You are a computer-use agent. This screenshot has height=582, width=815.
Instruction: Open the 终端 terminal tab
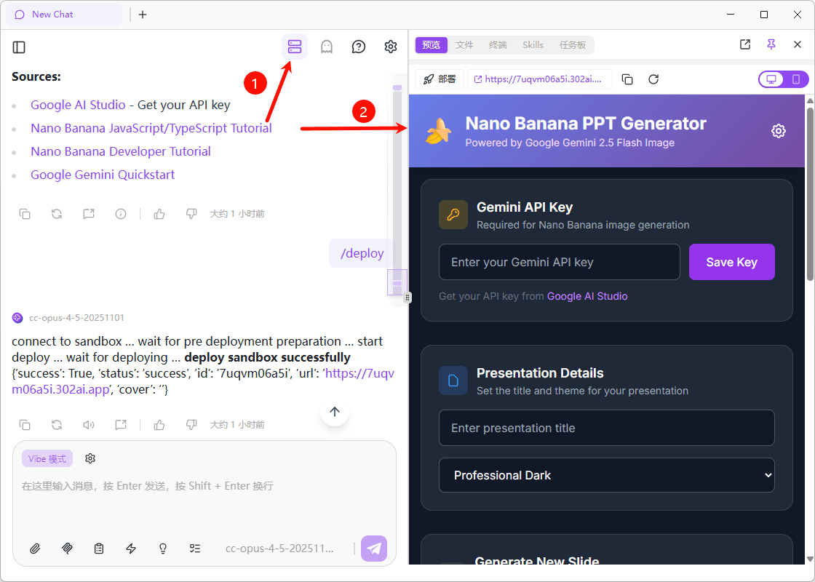(x=498, y=45)
